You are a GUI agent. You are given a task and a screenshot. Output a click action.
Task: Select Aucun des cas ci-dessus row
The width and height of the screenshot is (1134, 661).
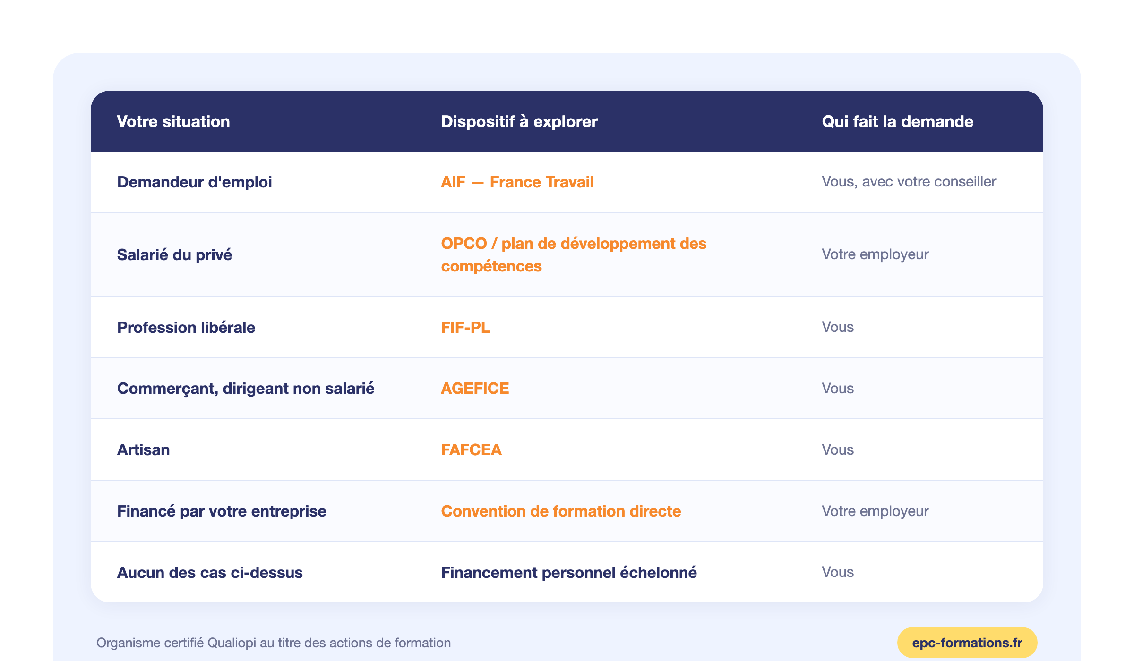point(567,572)
